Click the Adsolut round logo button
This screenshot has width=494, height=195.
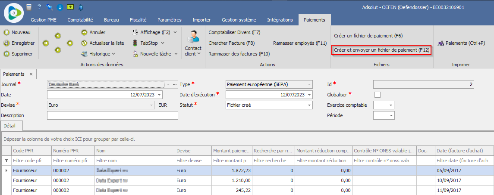tap(14, 12)
